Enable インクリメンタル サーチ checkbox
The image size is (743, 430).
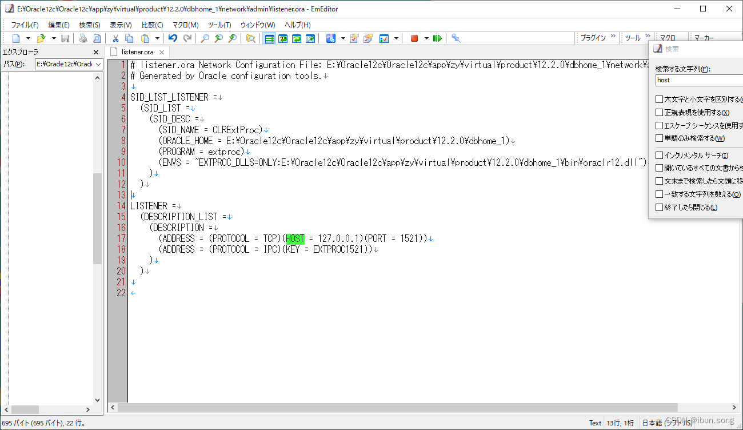(659, 156)
